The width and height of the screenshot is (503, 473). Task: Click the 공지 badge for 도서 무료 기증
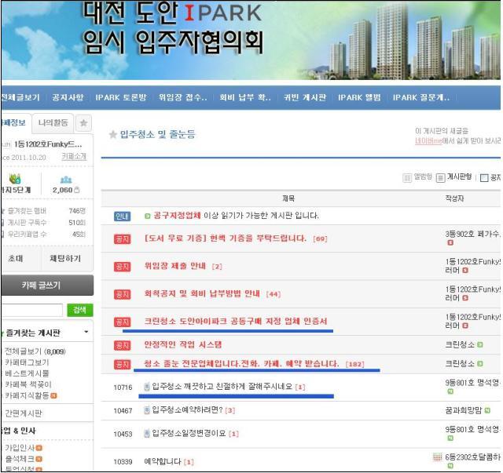click(122, 239)
